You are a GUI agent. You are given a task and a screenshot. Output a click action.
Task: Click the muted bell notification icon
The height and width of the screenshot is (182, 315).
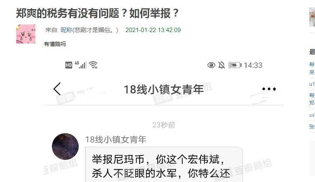pyautogui.click(x=221, y=65)
